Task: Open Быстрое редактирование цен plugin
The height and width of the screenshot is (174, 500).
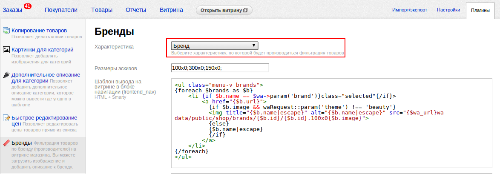Action: coord(44,121)
